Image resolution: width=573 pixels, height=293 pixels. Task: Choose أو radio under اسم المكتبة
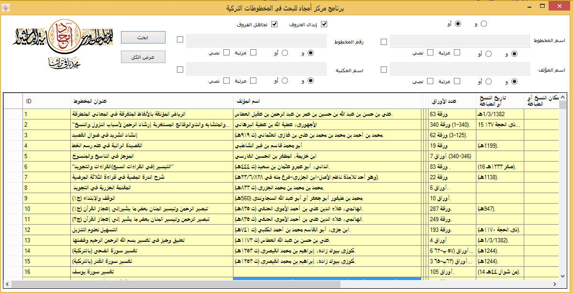point(285,81)
